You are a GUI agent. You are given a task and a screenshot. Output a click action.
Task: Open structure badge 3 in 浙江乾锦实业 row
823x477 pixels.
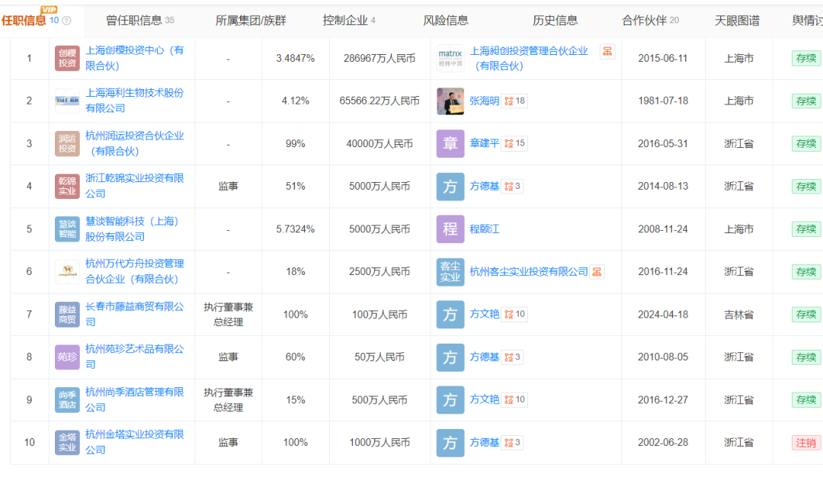[512, 186]
